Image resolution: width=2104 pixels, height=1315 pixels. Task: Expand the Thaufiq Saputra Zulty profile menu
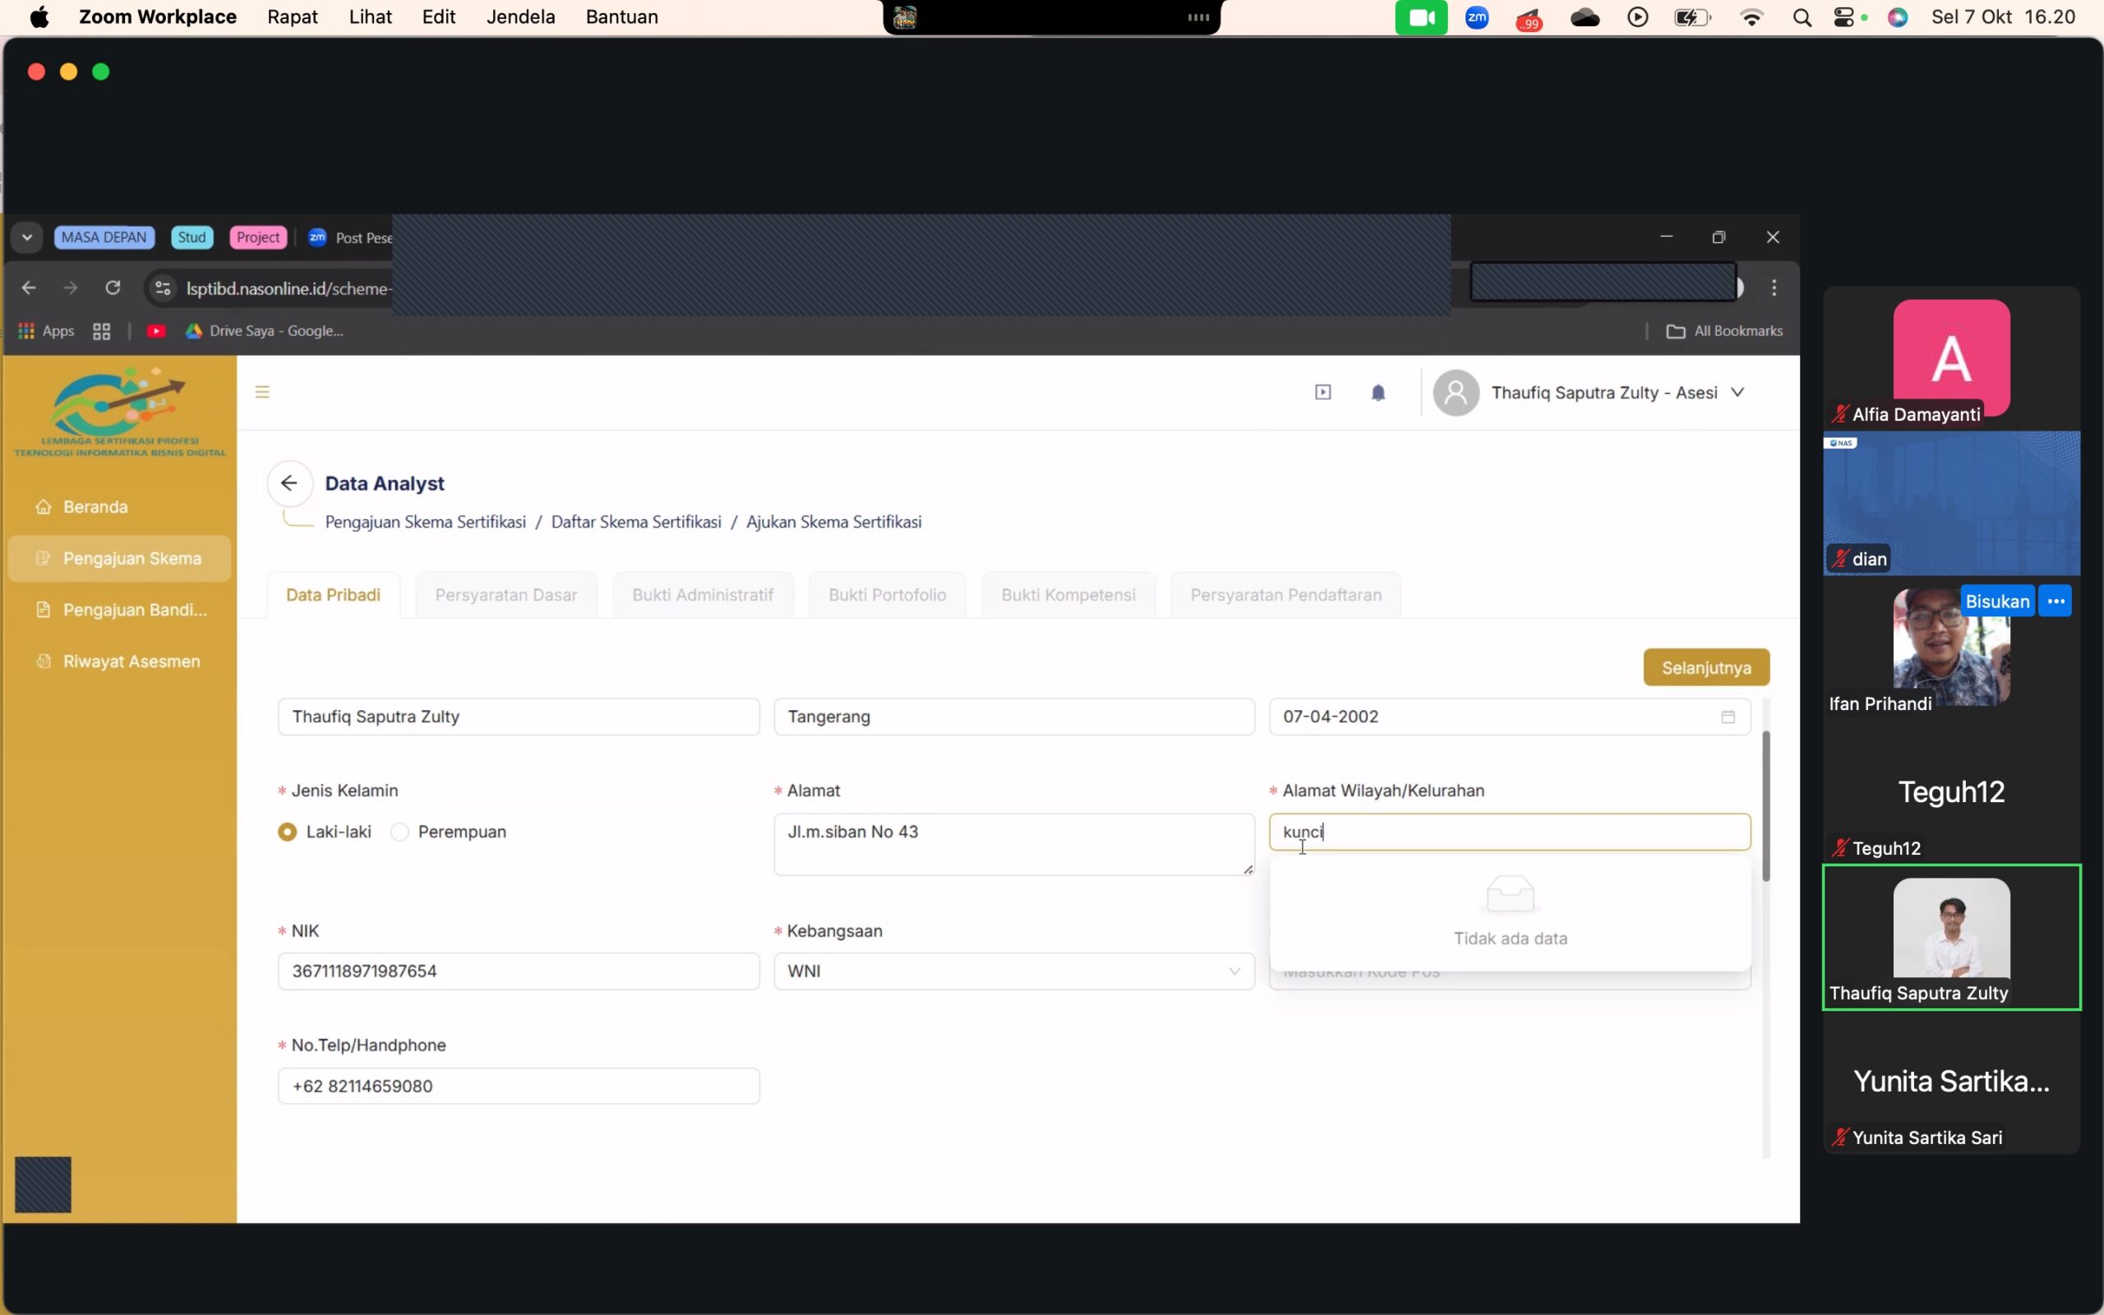(1737, 392)
